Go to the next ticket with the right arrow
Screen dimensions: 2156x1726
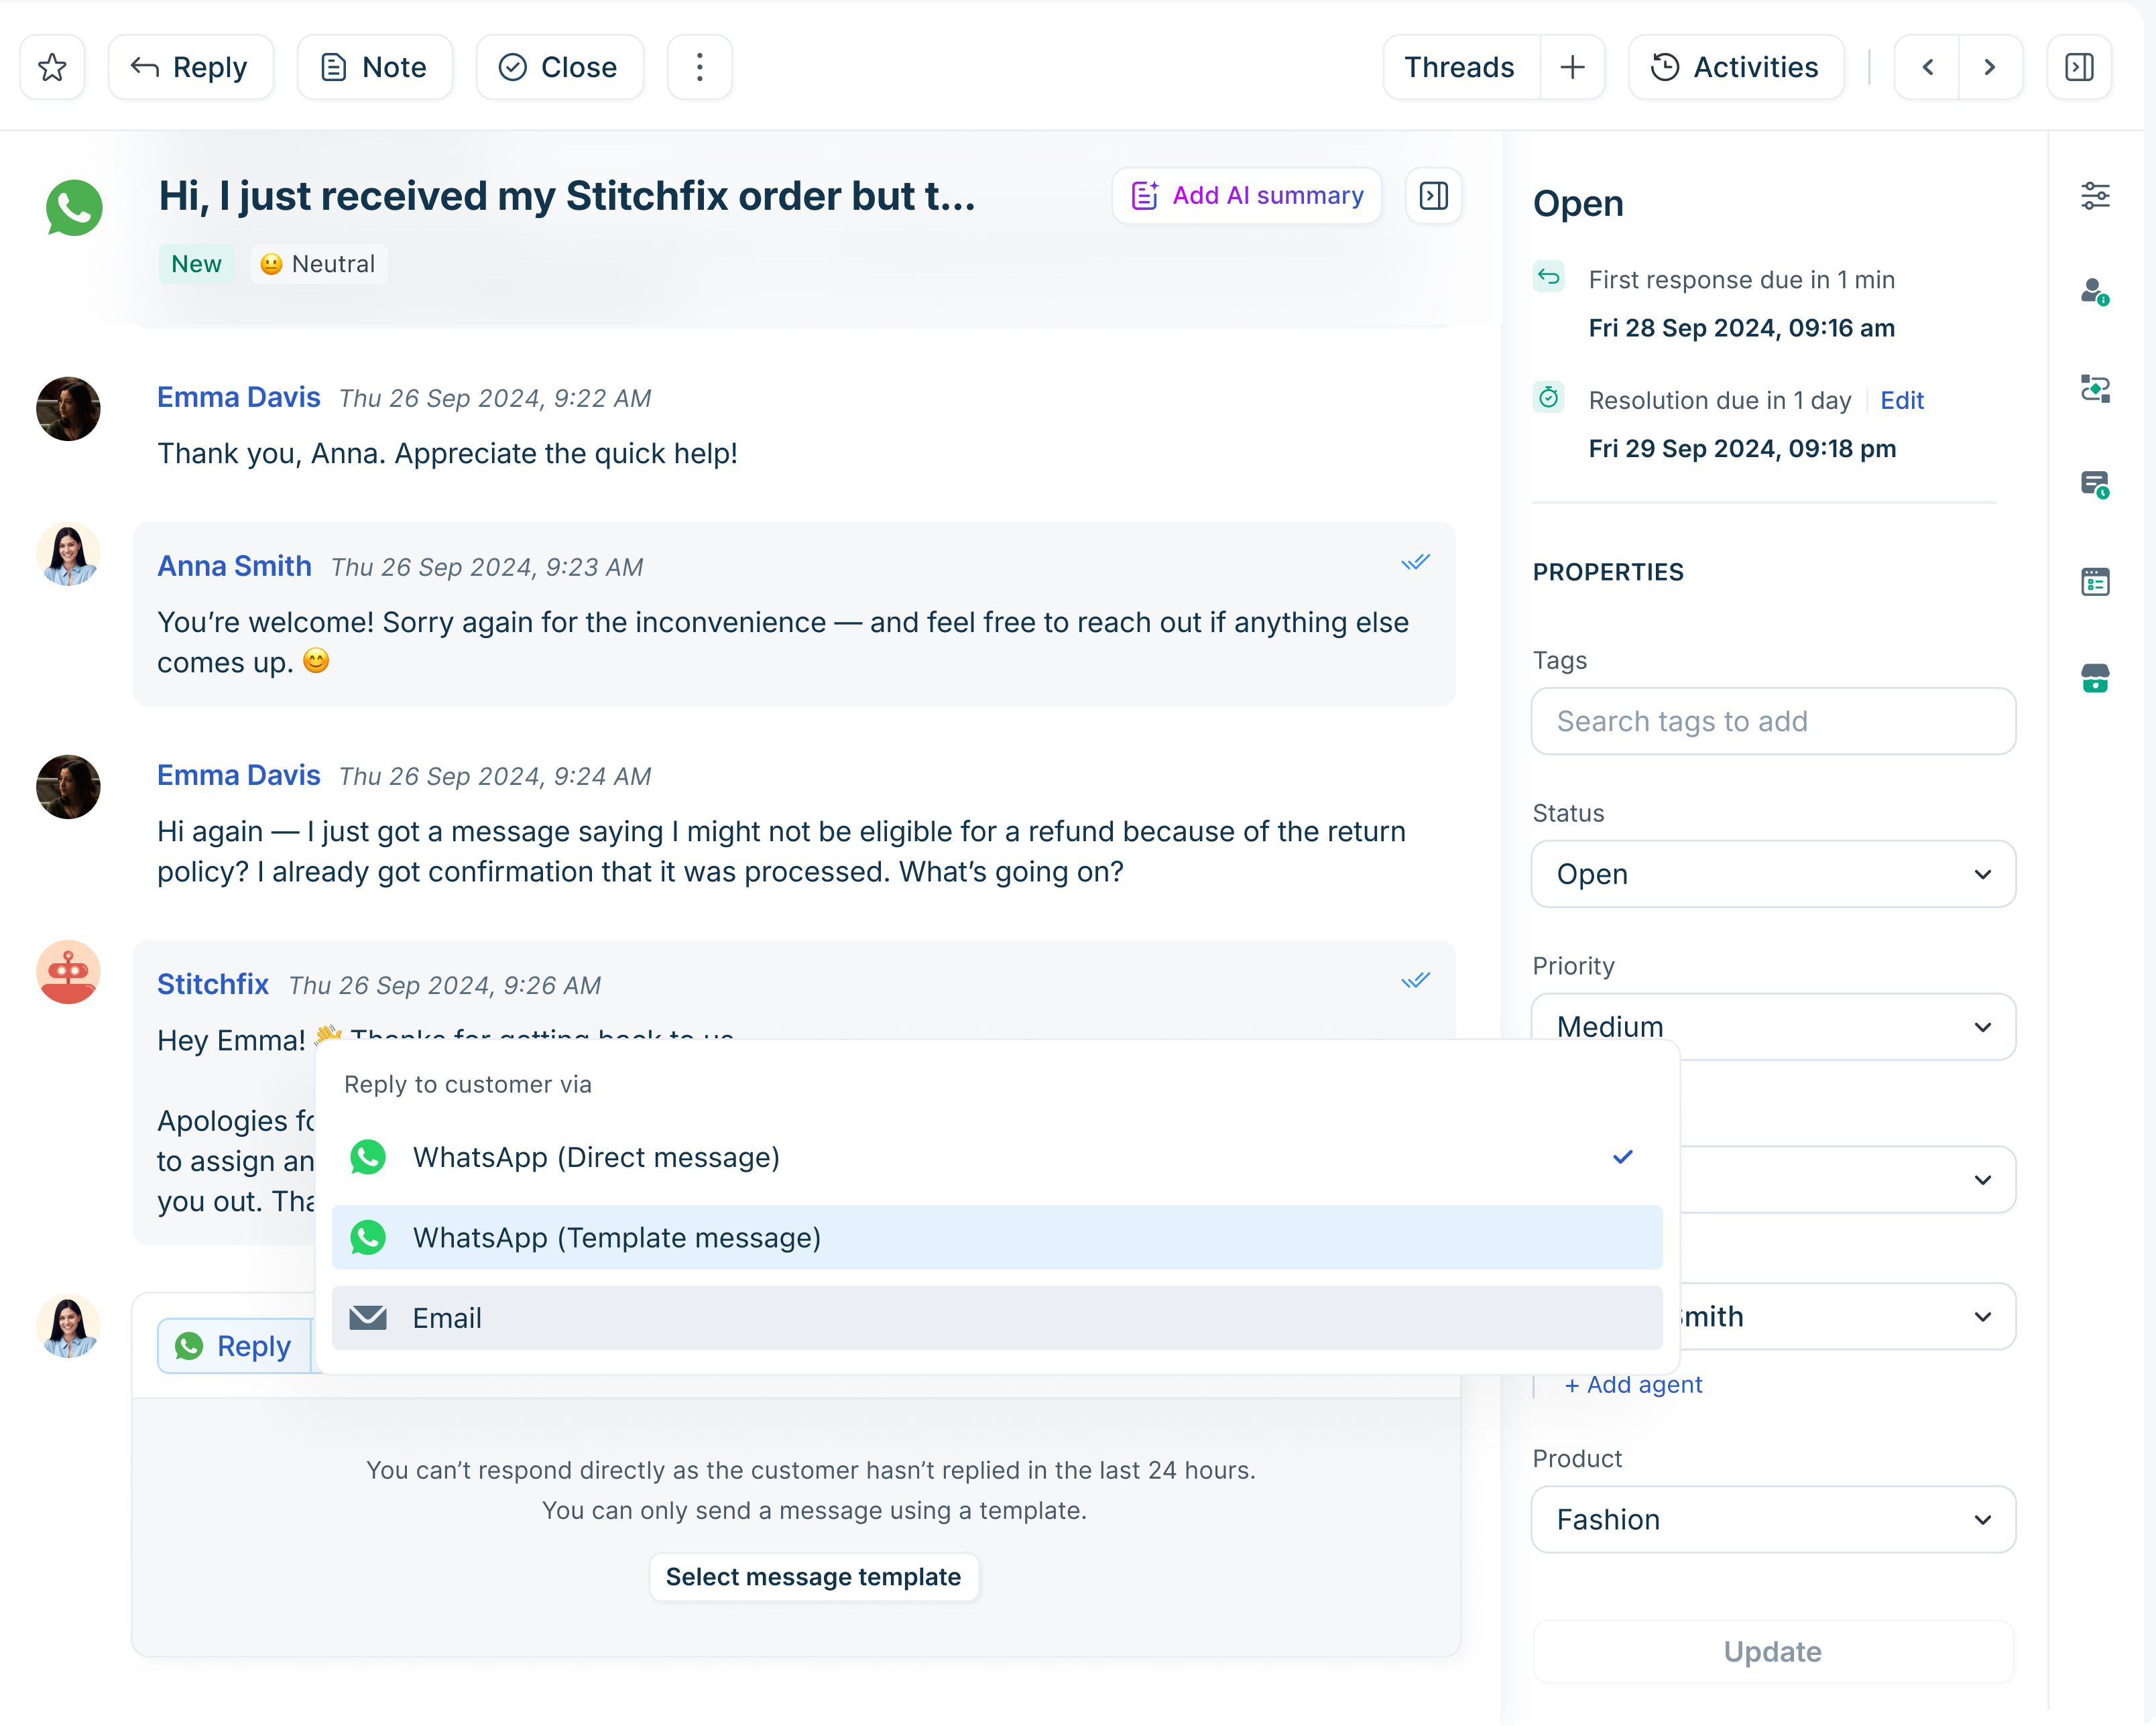pos(1989,67)
